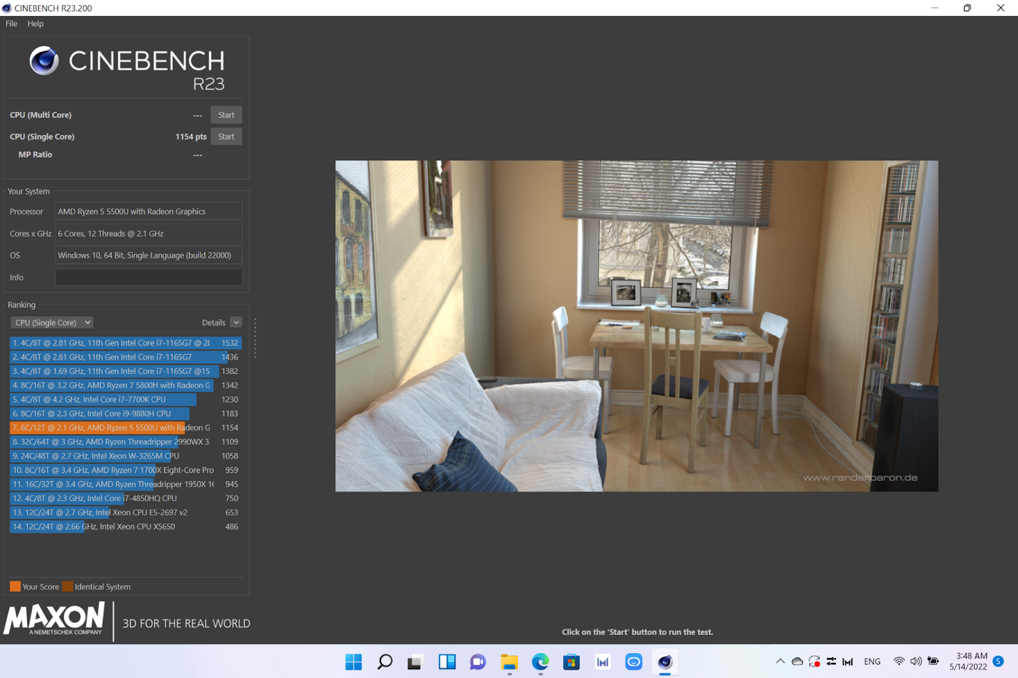This screenshot has width=1018, height=678.
Task: Open the clock and date 3:48 AM
Action: [968, 661]
